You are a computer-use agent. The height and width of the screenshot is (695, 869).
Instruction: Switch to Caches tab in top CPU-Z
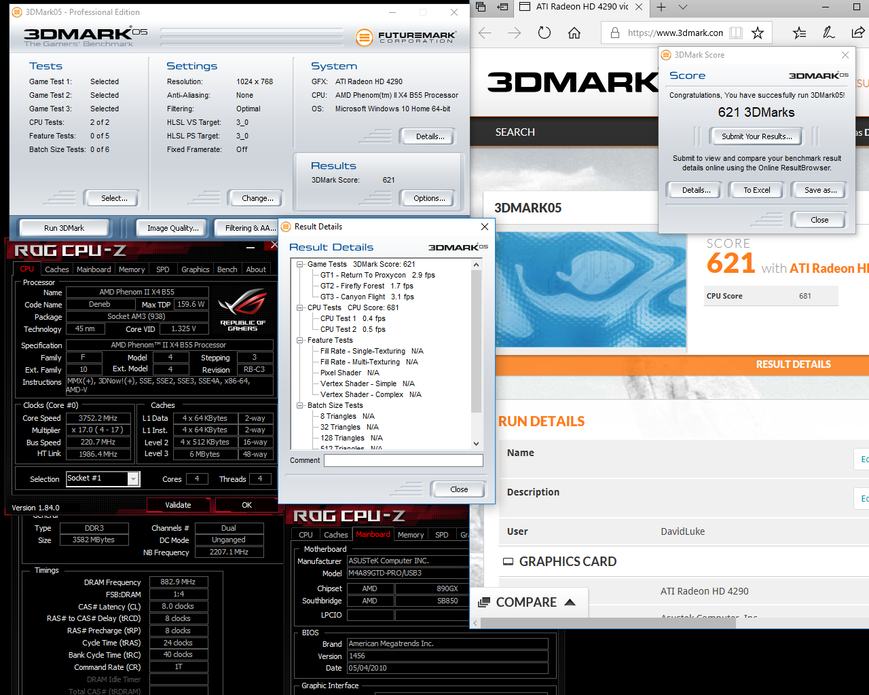[x=57, y=269]
